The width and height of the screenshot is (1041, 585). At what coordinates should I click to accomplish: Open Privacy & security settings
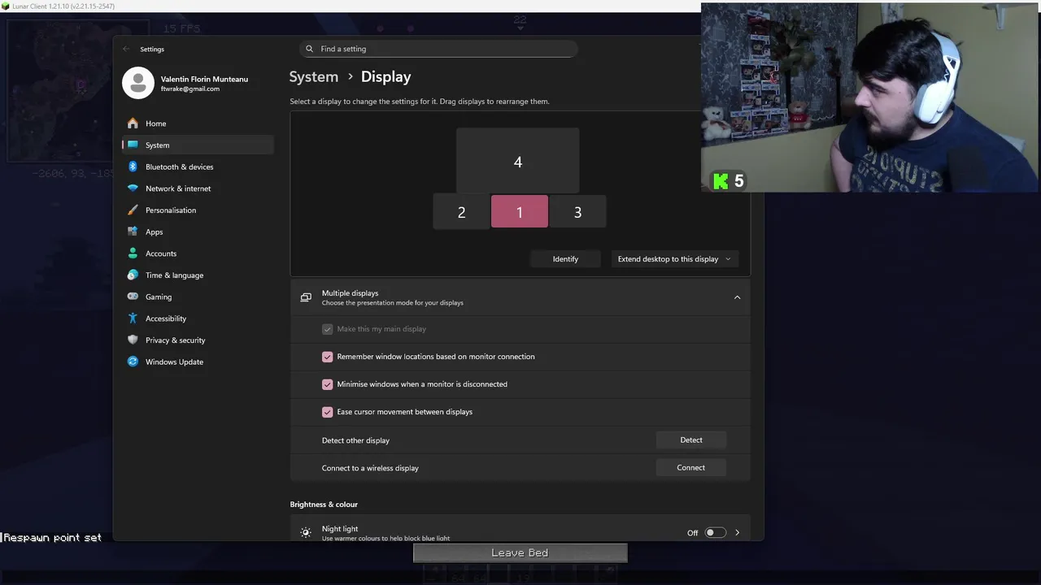click(x=198, y=340)
